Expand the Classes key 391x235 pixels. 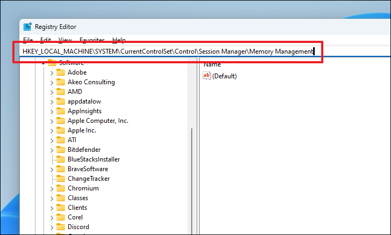[x=52, y=199]
